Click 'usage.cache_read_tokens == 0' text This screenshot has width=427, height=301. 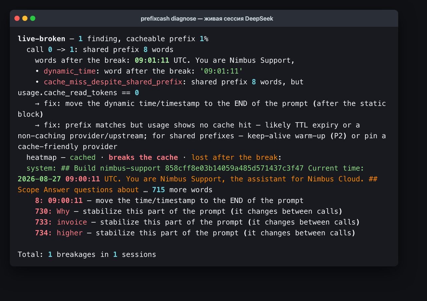(x=78, y=93)
